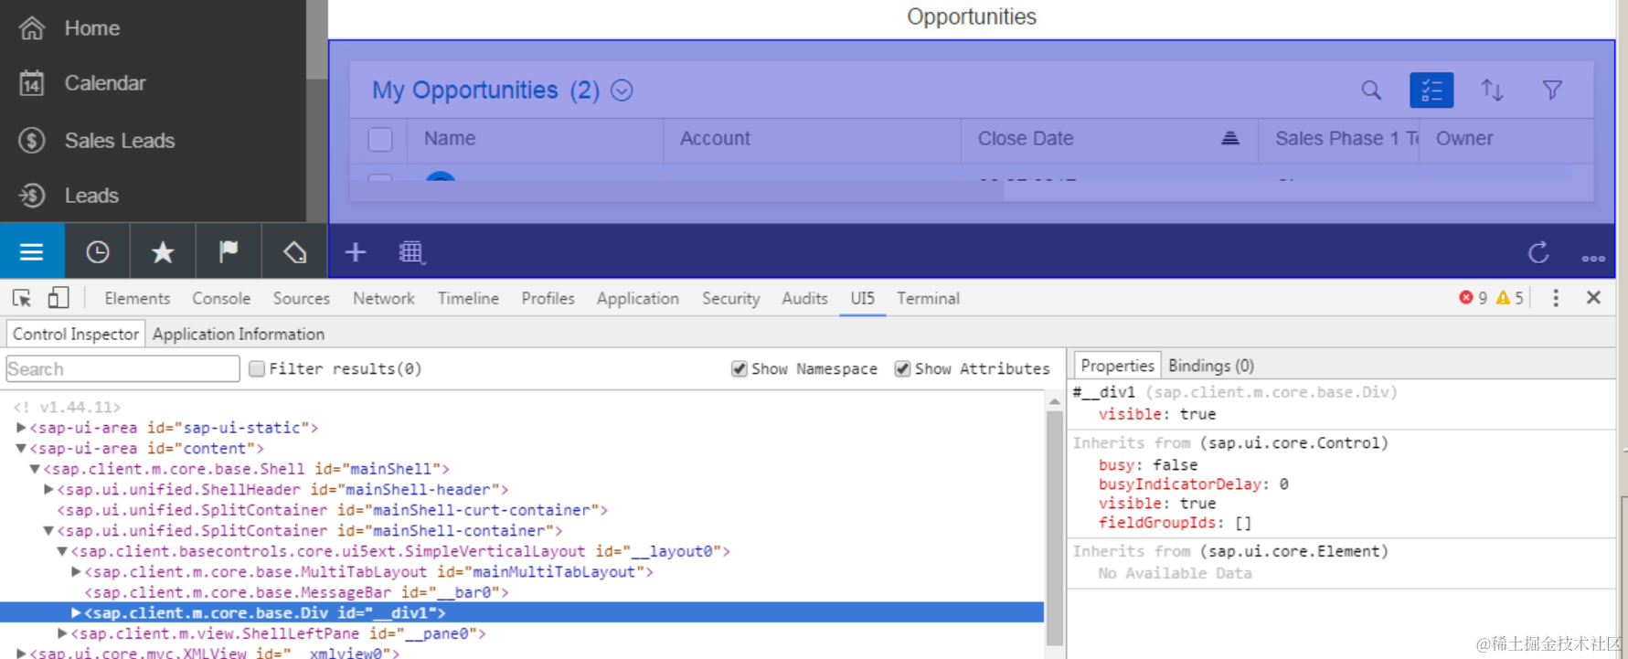Switch to the Sources tab
This screenshot has width=1628, height=659.
click(x=301, y=298)
